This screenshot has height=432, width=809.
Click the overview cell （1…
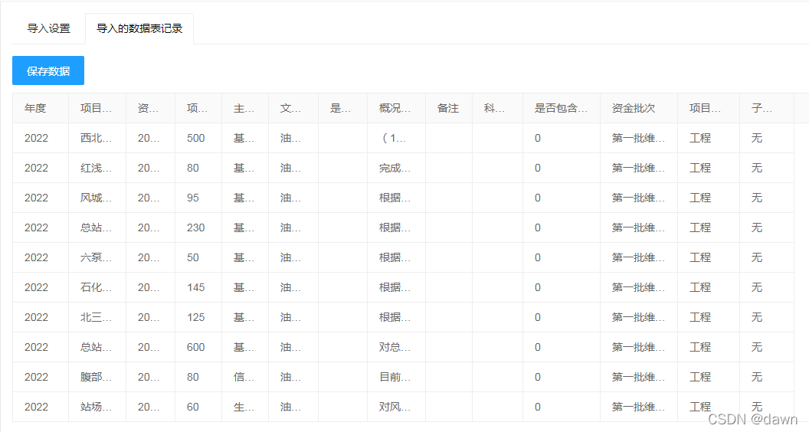click(x=395, y=139)
